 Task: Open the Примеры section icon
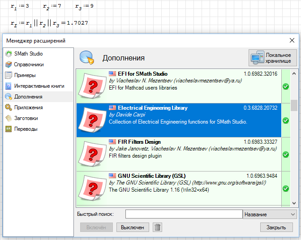[x=8, y=75]
